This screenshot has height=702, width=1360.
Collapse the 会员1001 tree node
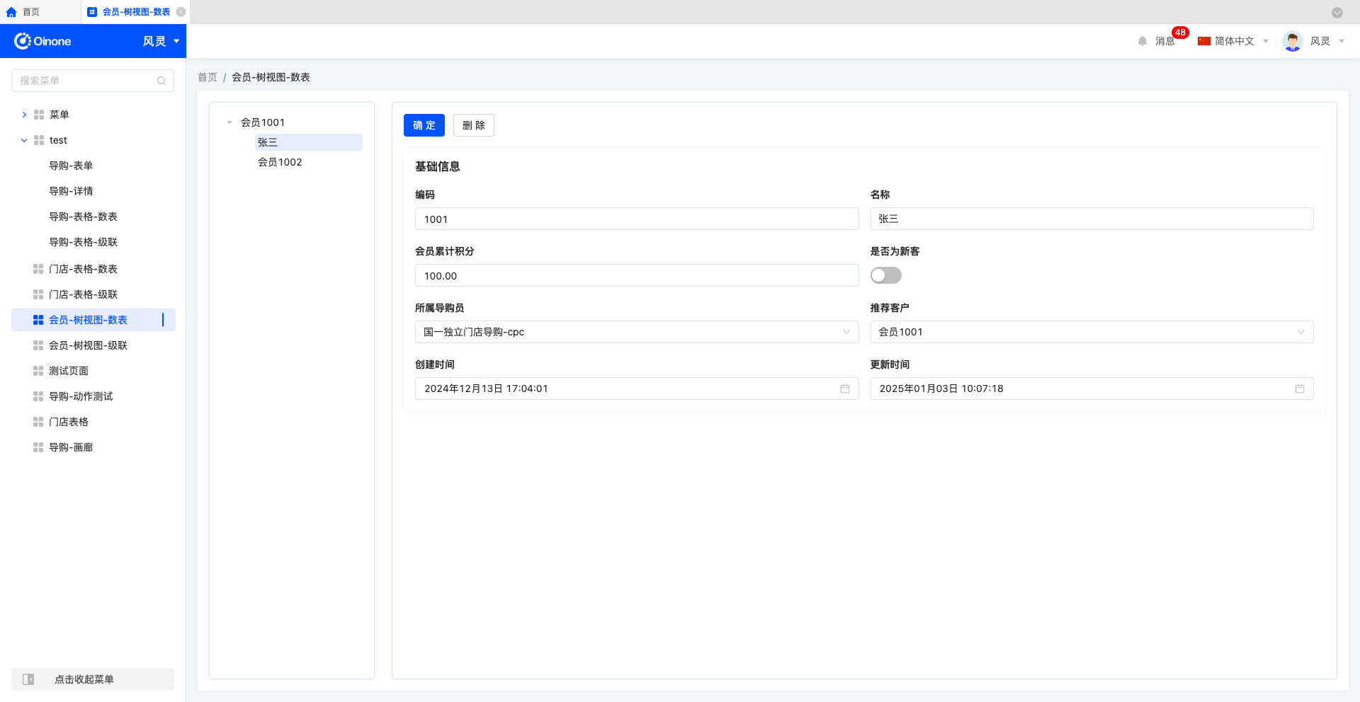click(228, 122)
